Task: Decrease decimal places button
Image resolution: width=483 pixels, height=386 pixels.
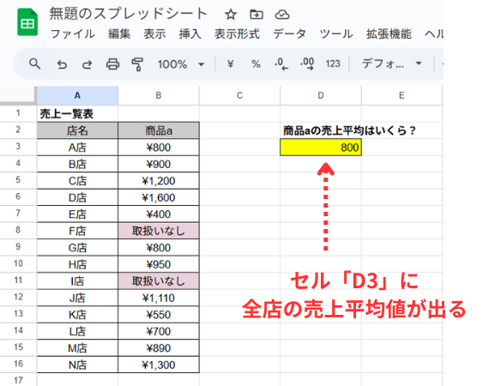Action: [x=281, y=64]
